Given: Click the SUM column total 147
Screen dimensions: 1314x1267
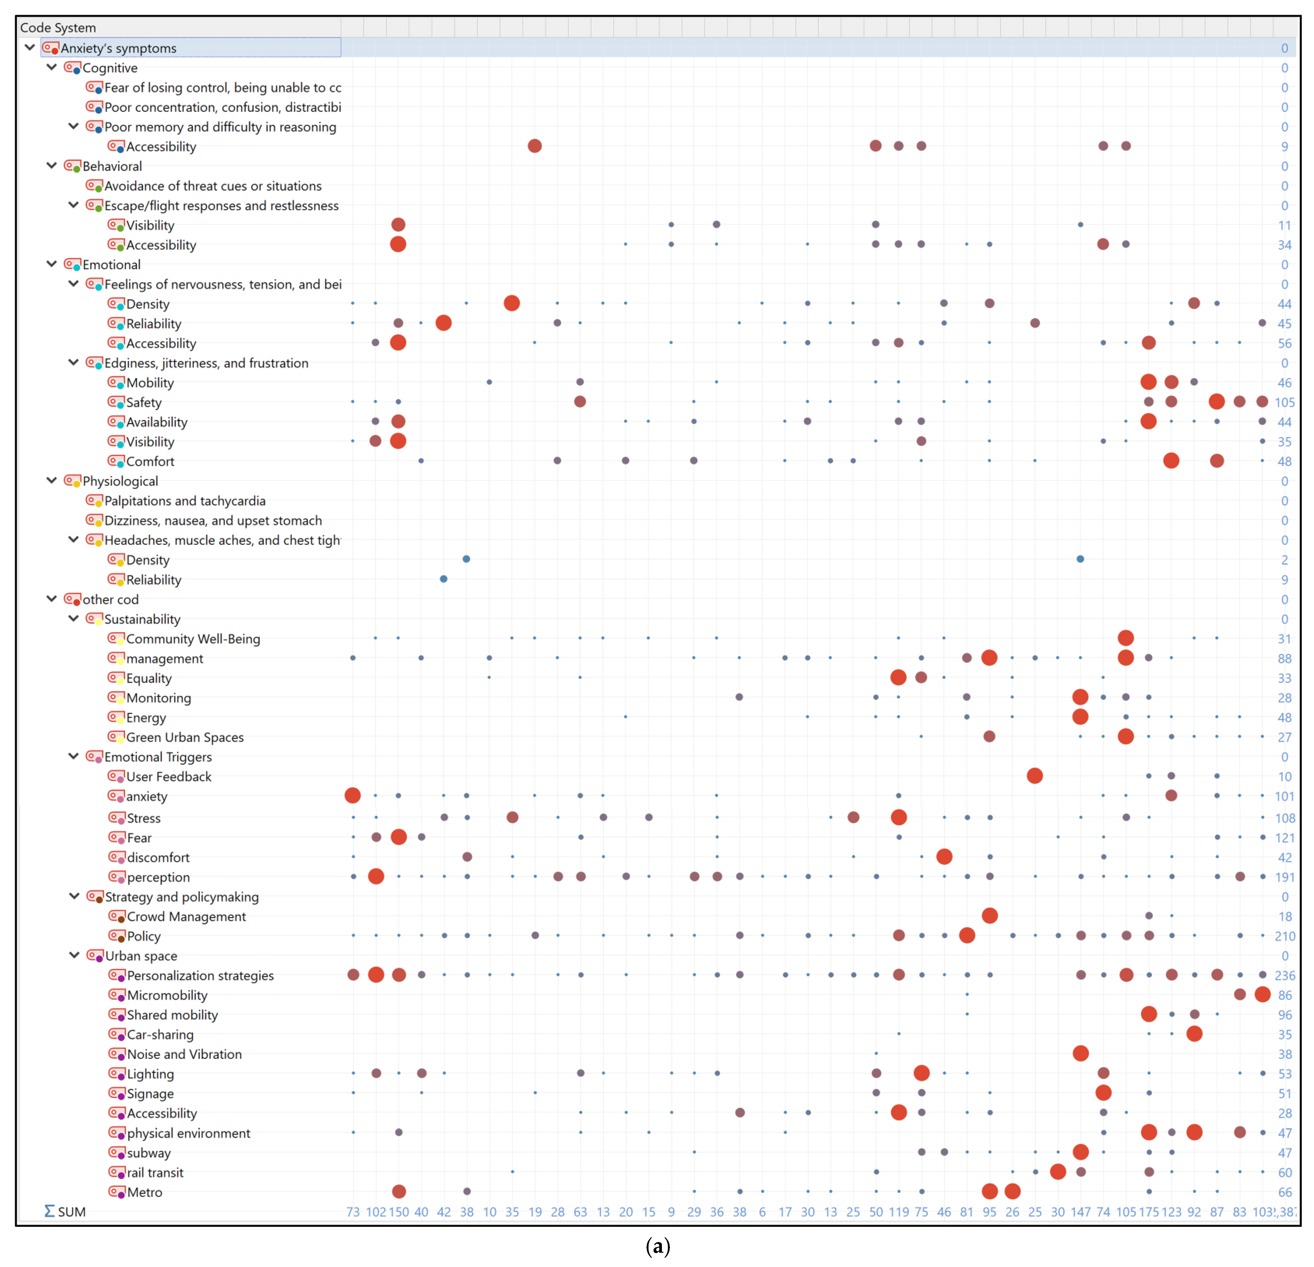Looking at the screenshot, I should tap(1080, 1211).
